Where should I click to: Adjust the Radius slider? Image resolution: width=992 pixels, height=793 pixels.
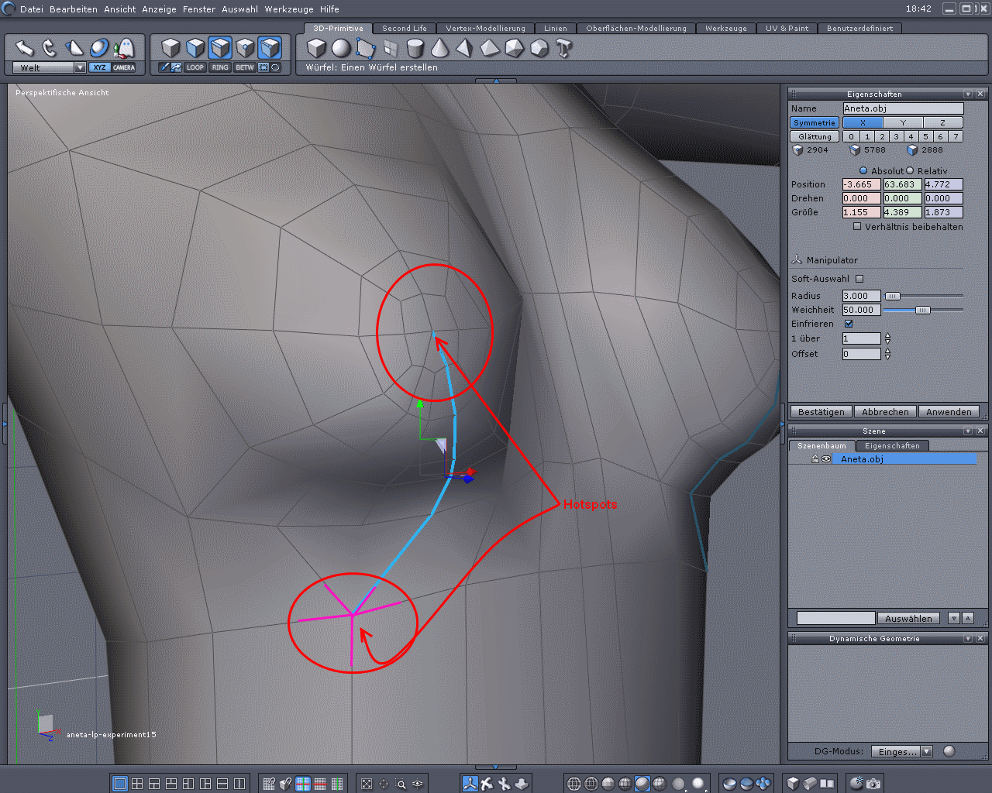[x=893, y=296]
